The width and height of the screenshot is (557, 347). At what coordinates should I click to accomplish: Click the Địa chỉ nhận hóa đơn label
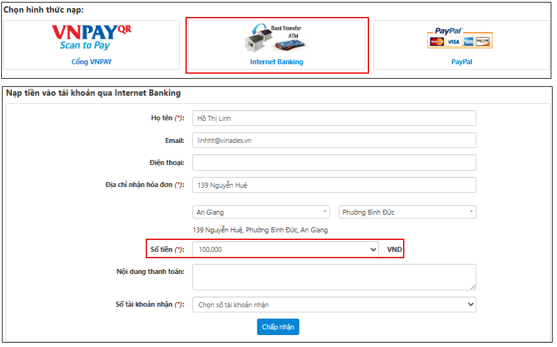tap(145, 185)
